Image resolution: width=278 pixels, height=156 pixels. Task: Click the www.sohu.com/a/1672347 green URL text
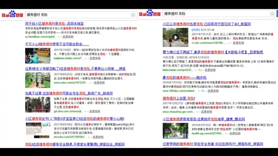tap(71, 83)
